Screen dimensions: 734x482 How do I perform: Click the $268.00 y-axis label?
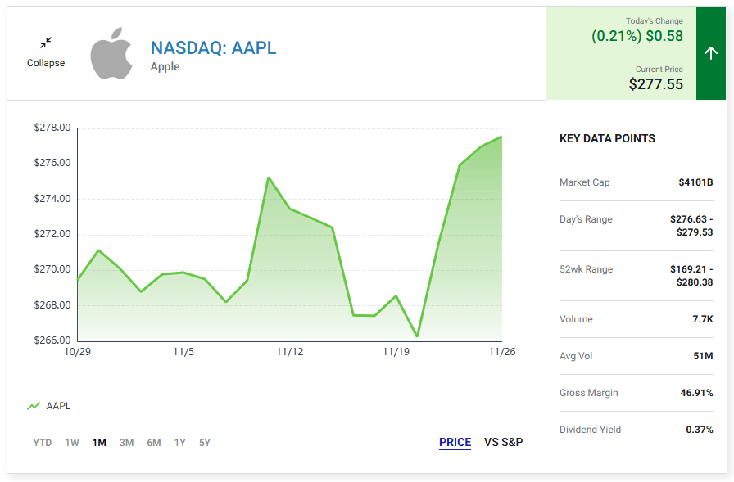pyautogui.click(x=52, y=304)
